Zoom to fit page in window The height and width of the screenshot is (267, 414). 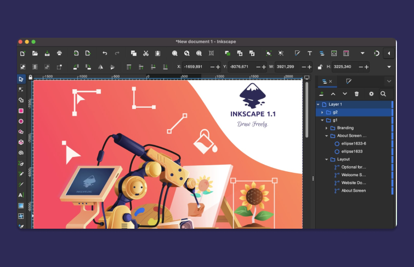[199, 54]
